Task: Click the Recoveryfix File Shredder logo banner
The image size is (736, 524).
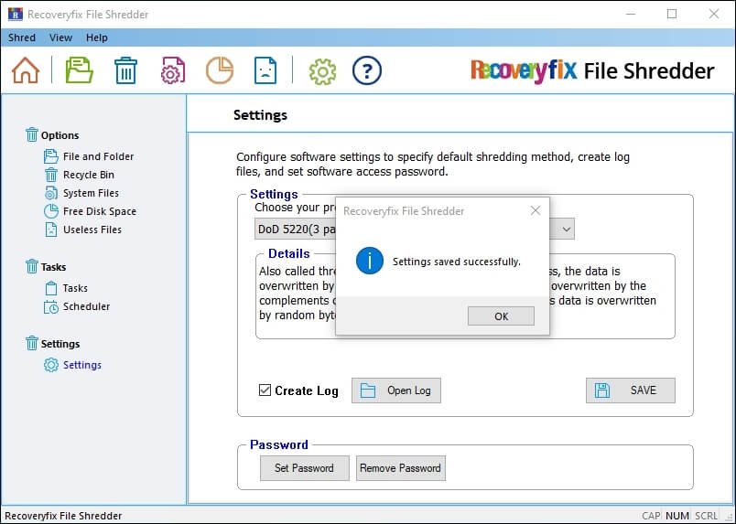Action: pos(592,71)
